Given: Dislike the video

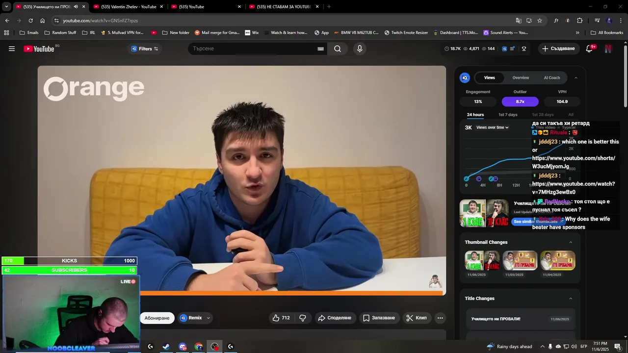Looking at the screenshot, I should [303, 318].
